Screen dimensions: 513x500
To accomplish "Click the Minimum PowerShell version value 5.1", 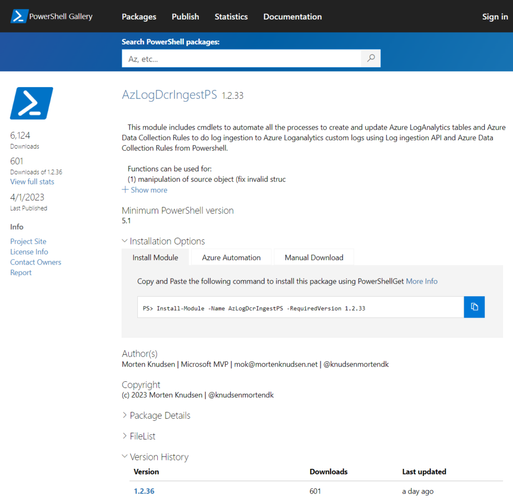I will click(x=126, y=220).
